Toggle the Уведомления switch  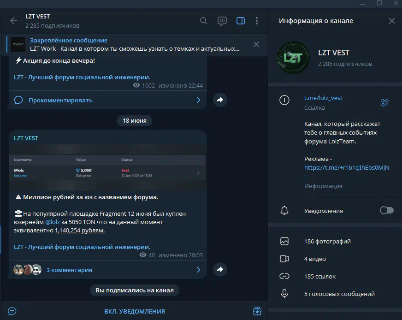387,211
